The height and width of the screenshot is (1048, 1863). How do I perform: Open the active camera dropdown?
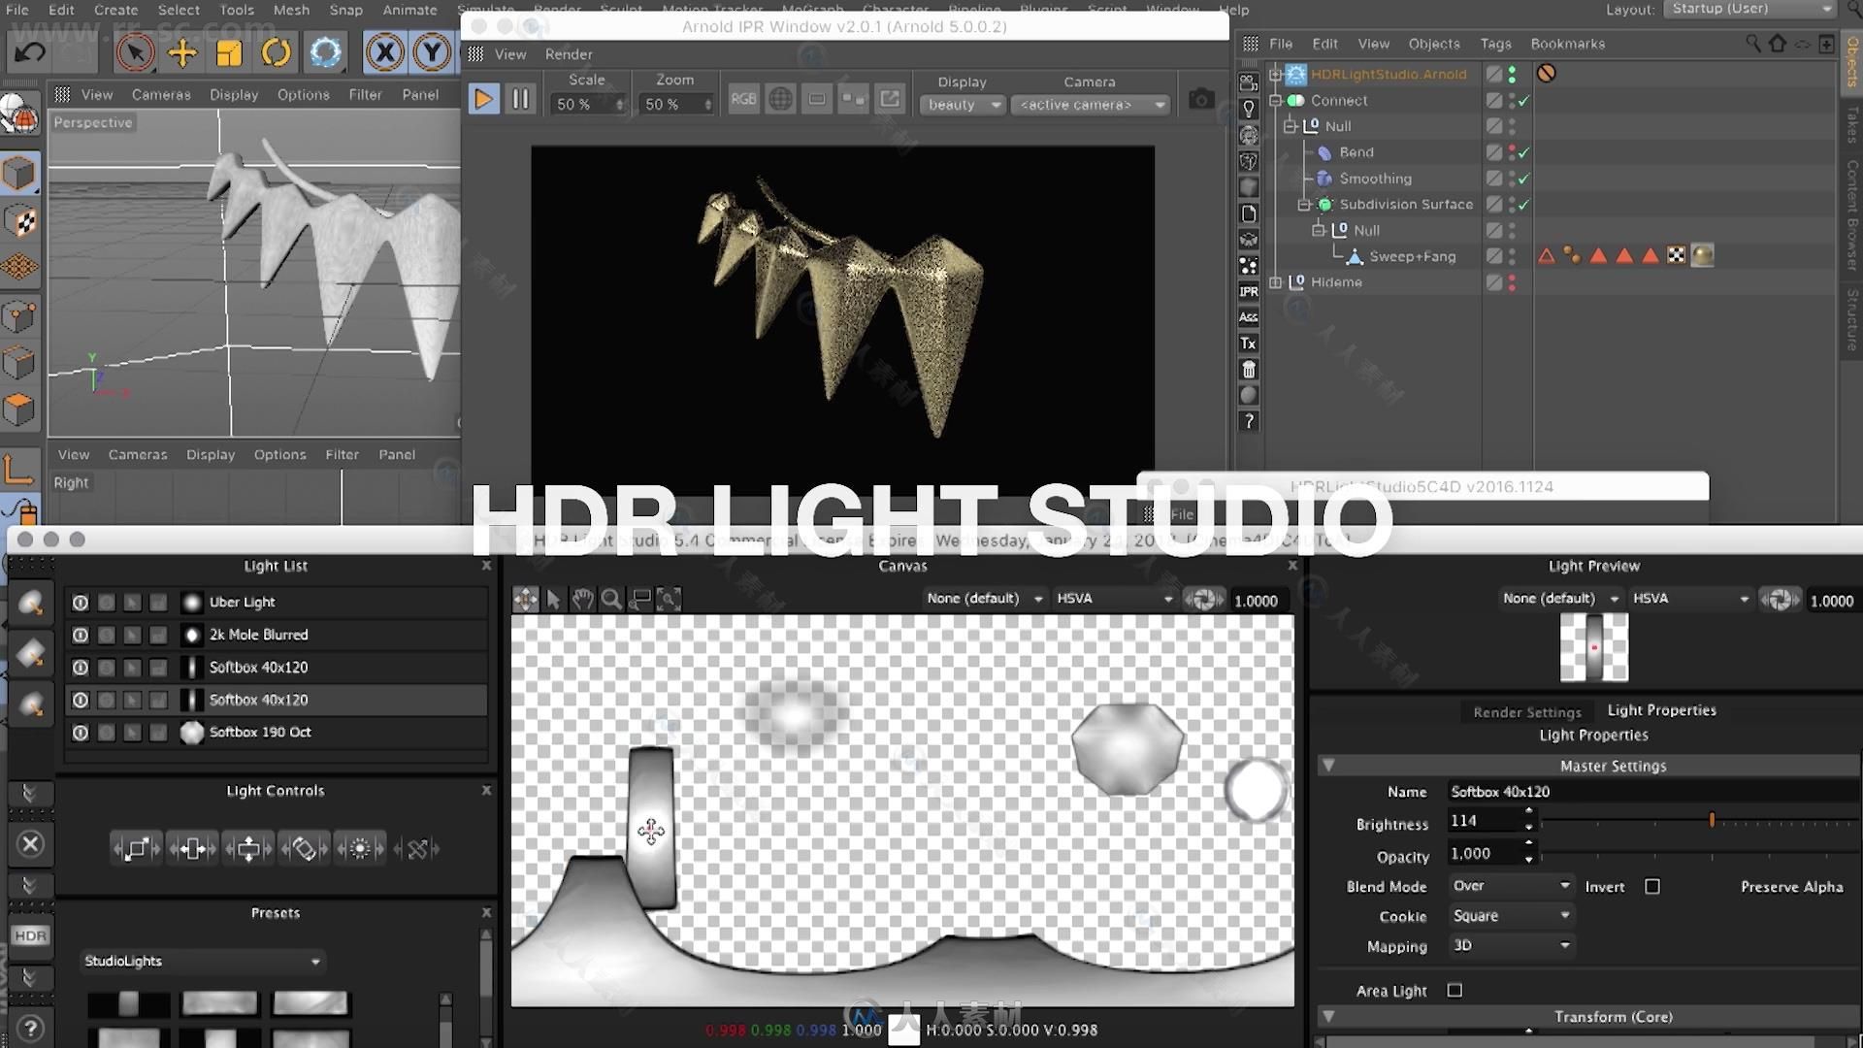click(1091, 105)
